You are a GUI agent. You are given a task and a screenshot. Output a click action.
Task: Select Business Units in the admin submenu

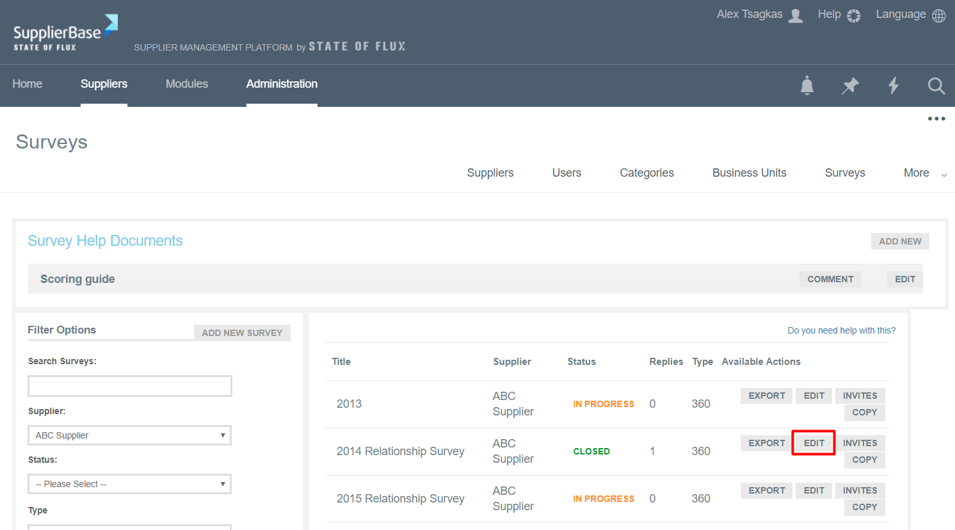(x=749, y=173)
